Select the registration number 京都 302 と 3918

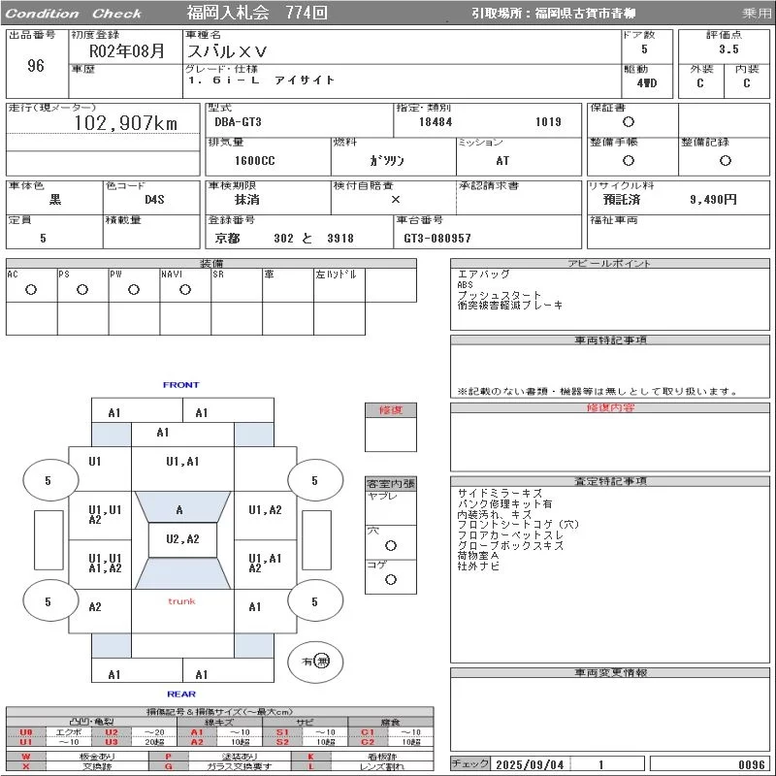tap(284, 239)
